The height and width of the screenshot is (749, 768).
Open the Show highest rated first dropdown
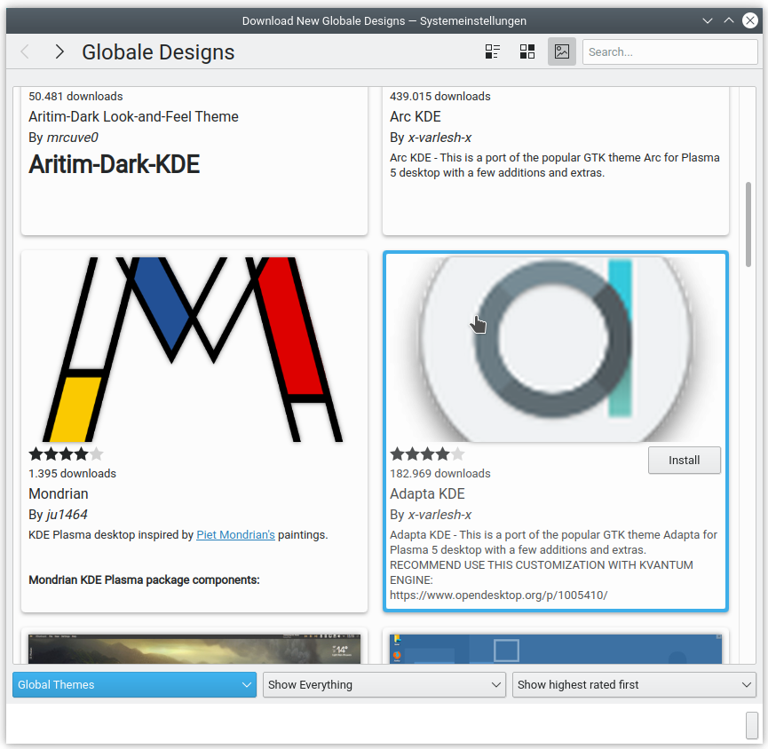[x=634, y=684]
